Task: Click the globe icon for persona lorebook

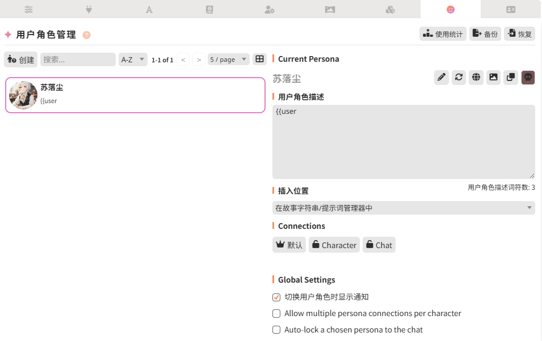Action: pos(476,78)
